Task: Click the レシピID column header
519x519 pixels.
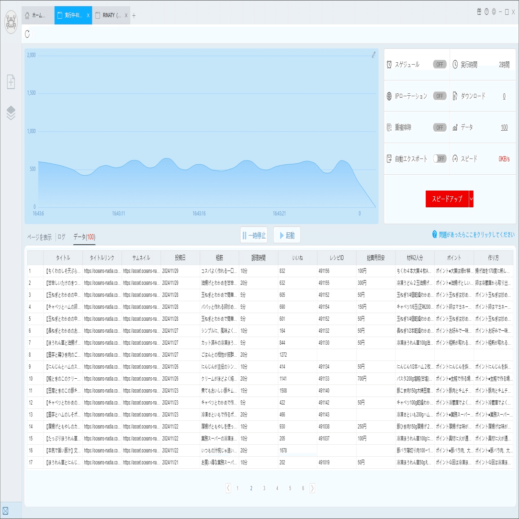Action: point(337,258)
